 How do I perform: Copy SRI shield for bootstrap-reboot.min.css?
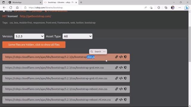[x=125, y=89]
